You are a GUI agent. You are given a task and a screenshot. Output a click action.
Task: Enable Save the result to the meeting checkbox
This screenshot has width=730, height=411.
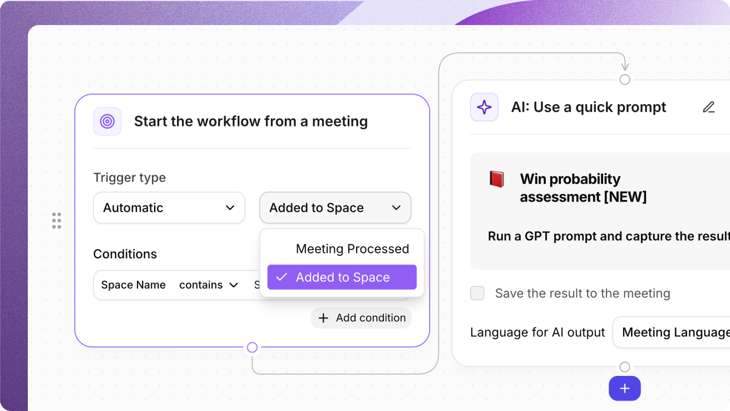point(477,293)
